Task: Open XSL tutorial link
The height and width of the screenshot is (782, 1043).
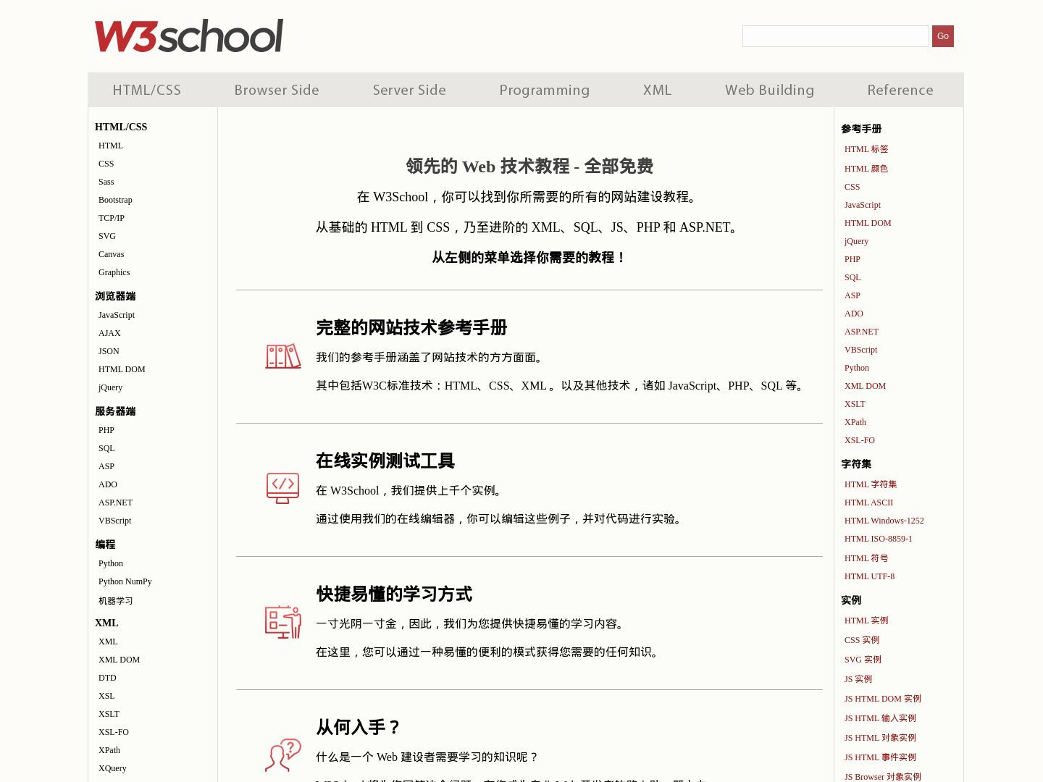Action: pyautogui.click(x=106, y=696)
